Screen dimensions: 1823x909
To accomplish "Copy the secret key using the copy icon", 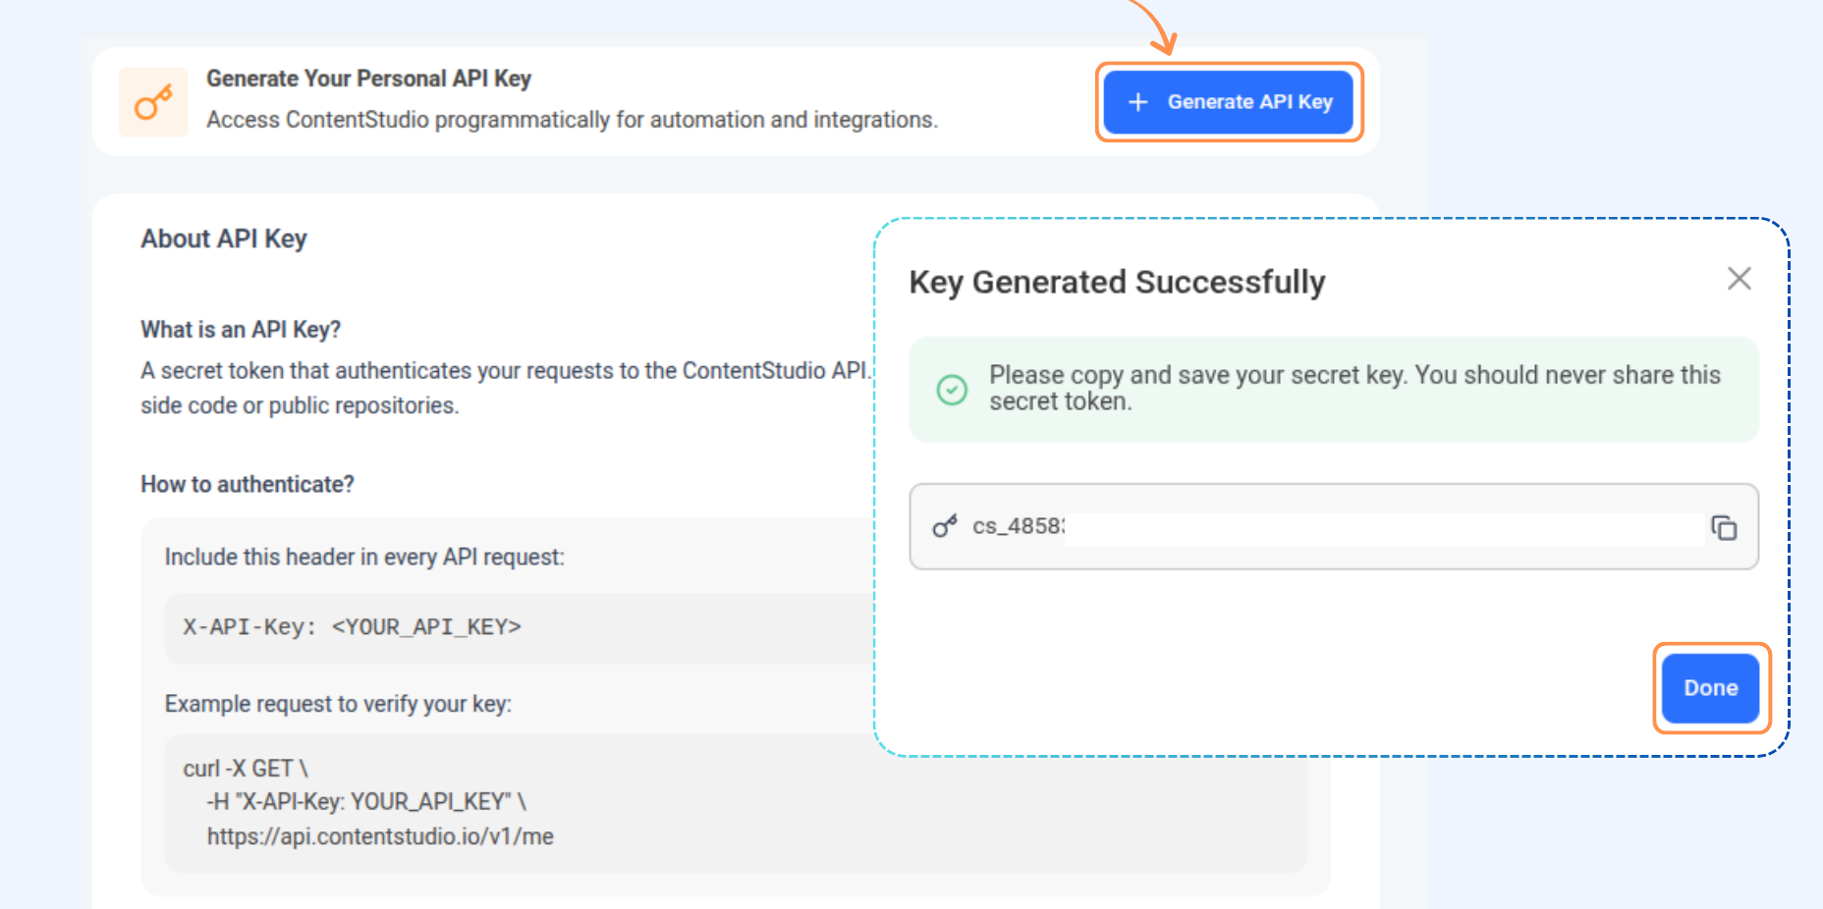I will (1724, 527).
